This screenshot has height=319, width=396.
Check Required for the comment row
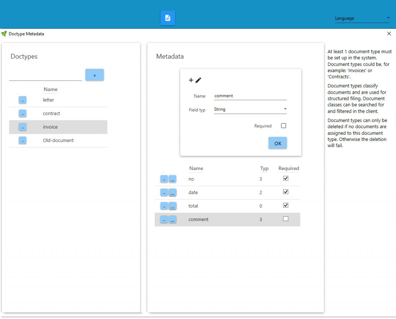pos(286,219)
